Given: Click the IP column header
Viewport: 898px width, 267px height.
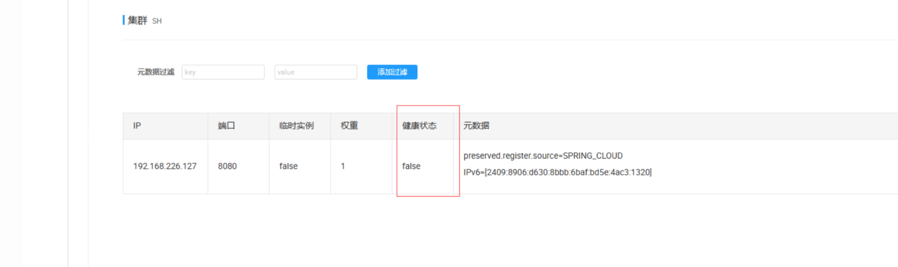Looking at the screenshot, I should (137, 125).
